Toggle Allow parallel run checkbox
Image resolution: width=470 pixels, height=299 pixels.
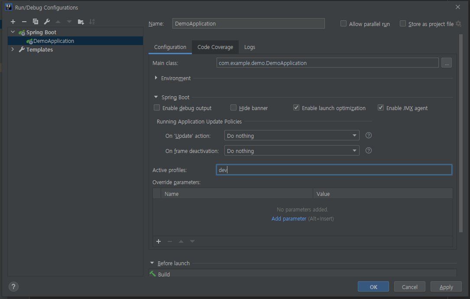point(344,23)
